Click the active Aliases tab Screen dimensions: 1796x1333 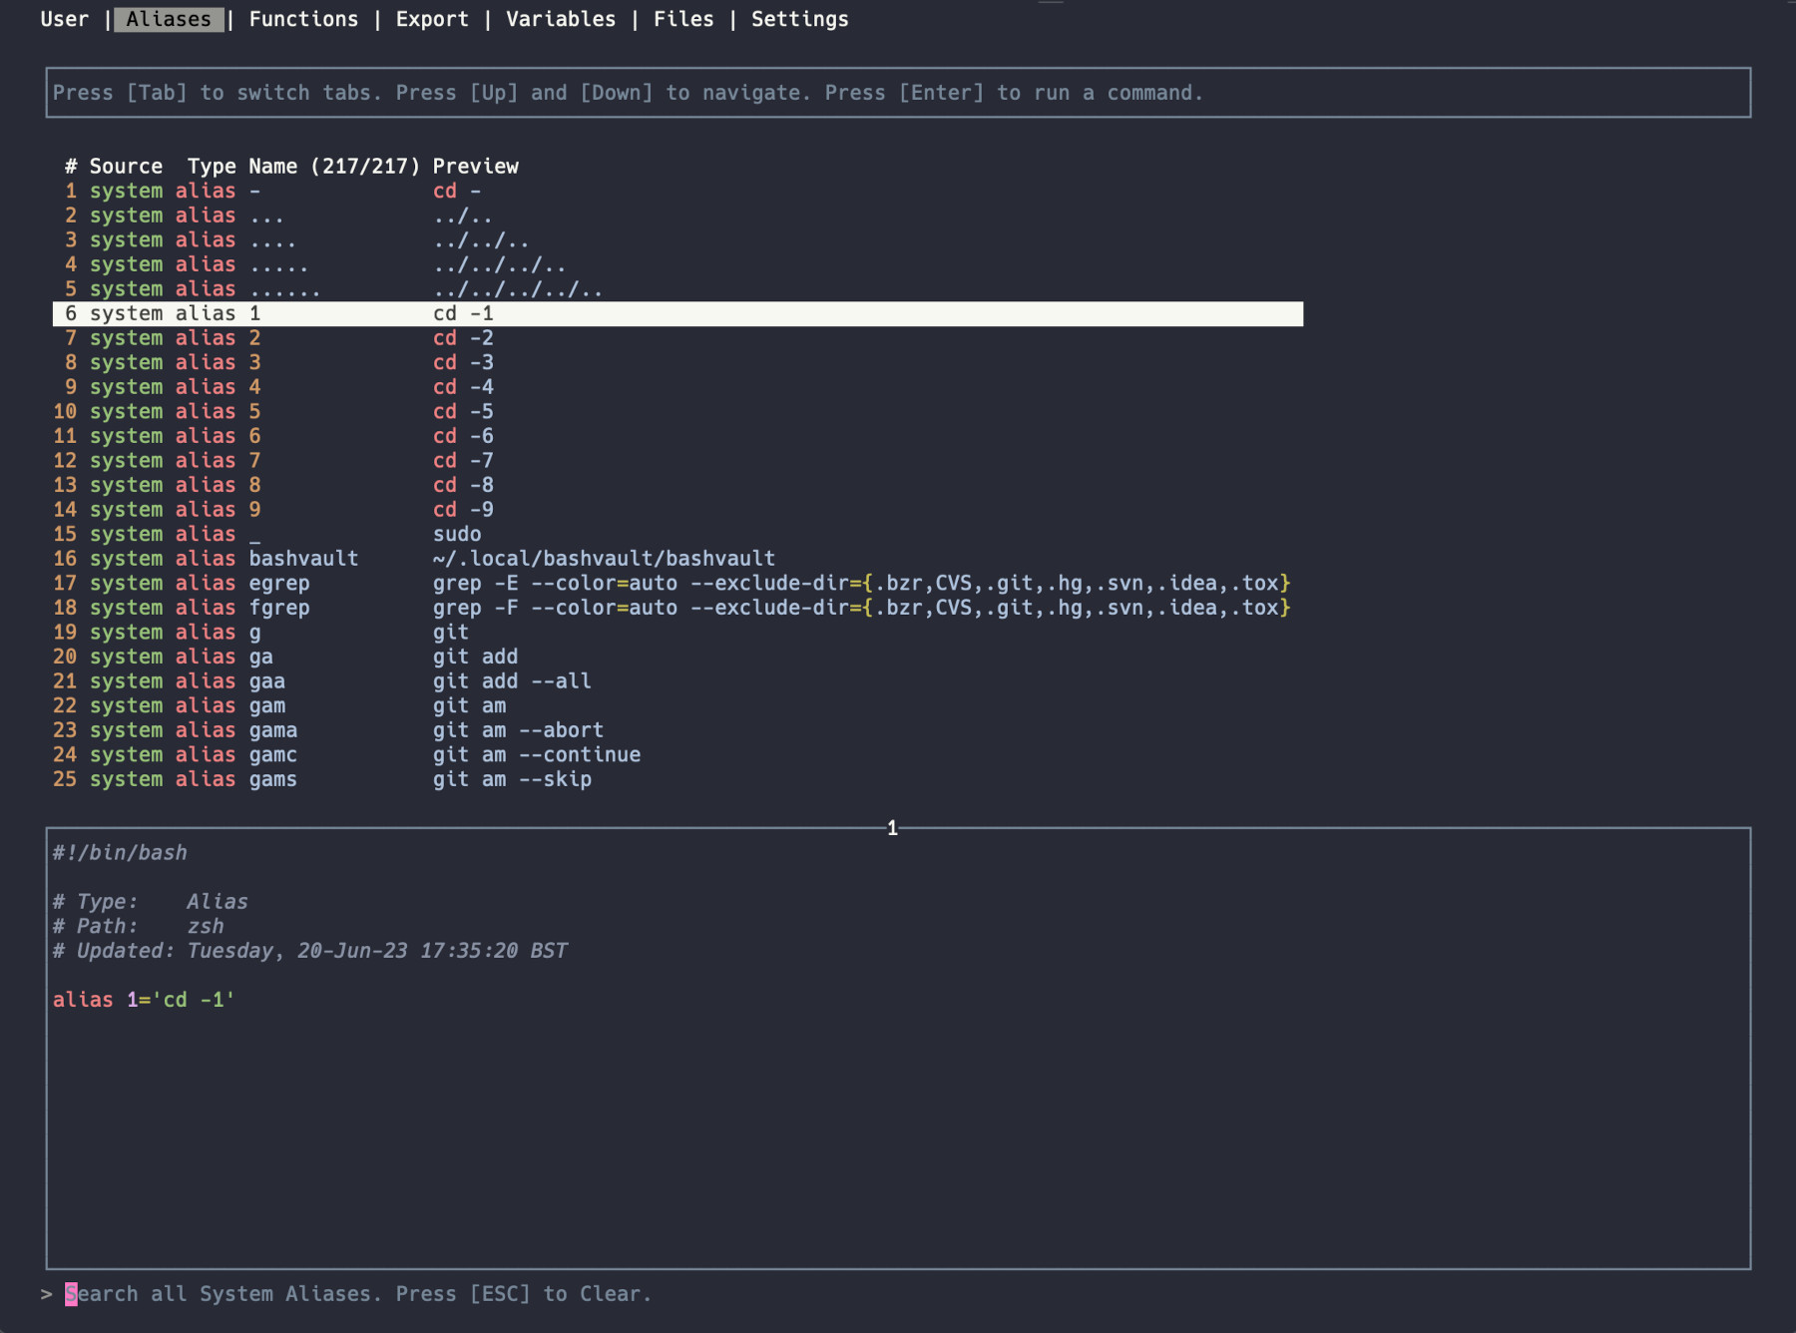pyautogui.click(x=169, y=19)
